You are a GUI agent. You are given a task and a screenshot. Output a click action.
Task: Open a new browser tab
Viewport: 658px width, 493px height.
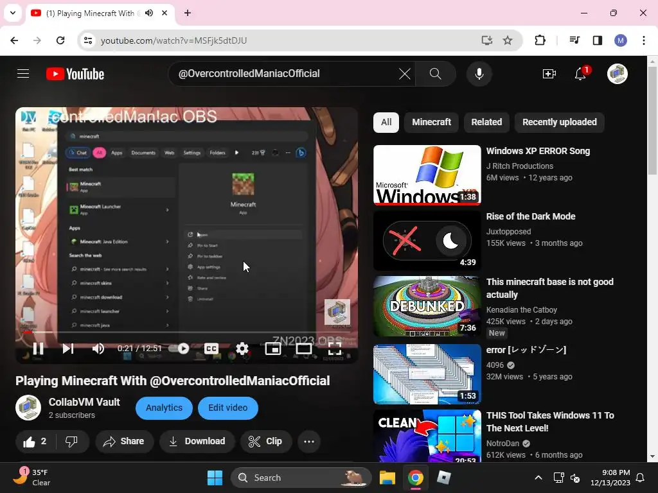tap(188, 13)
